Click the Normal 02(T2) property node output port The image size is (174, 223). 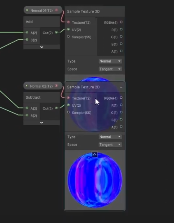point(57,85)
